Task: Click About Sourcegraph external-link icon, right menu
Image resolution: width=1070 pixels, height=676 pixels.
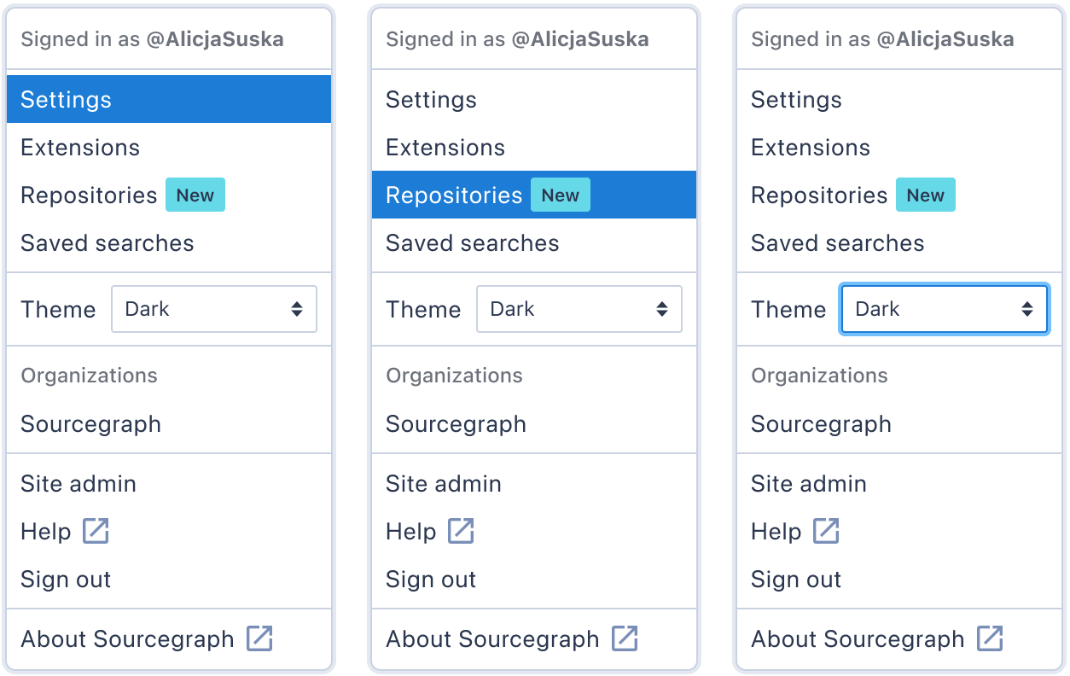Action: [990, 638]
